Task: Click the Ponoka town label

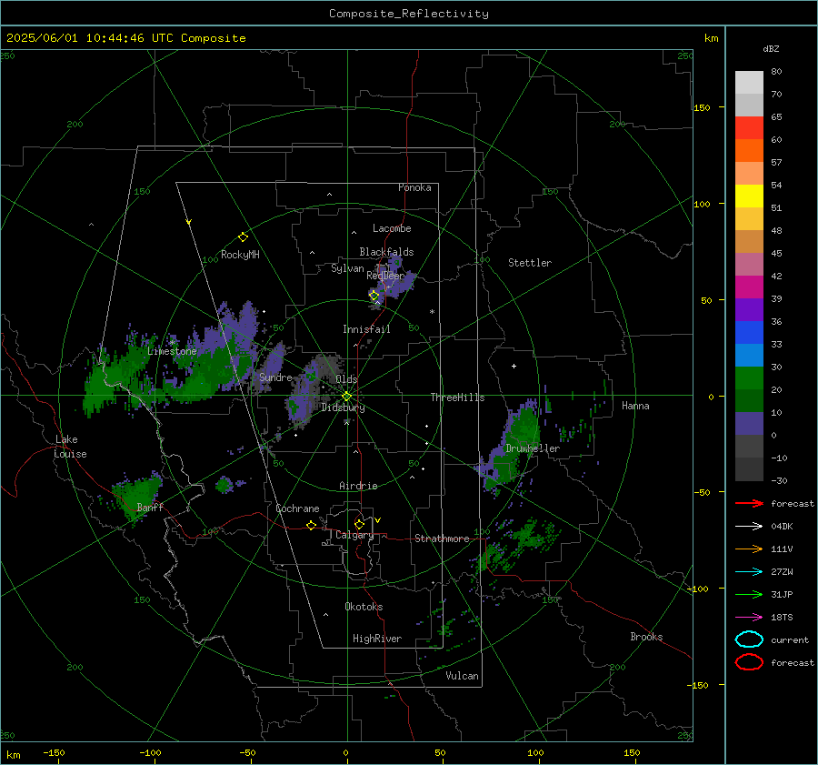Action: click(414, 187)
